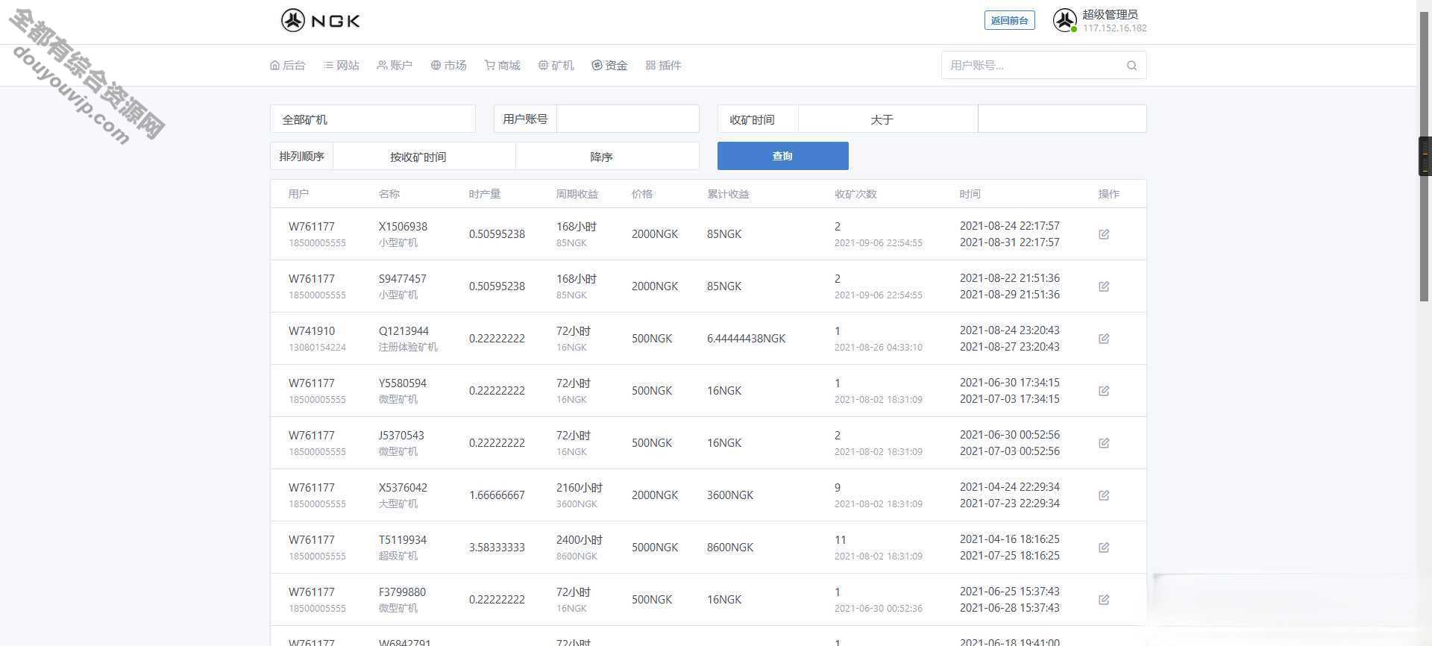
Task: Click the 价格 column header
Action: click(x=641, y=194)
